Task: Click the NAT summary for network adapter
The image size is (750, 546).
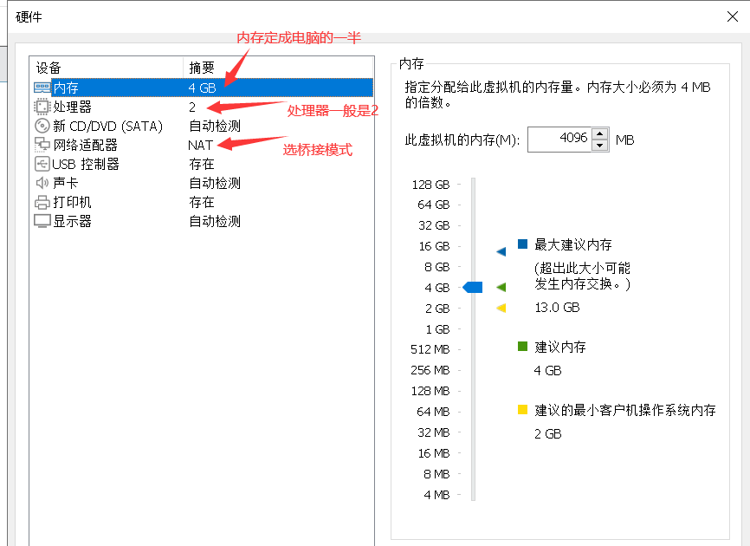Action: pyautogui.click(x=200, y=145)
